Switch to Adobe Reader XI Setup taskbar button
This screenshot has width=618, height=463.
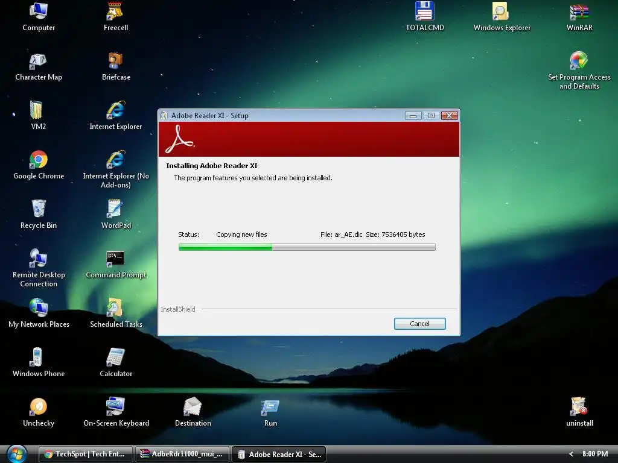click(x=279, y=454)
